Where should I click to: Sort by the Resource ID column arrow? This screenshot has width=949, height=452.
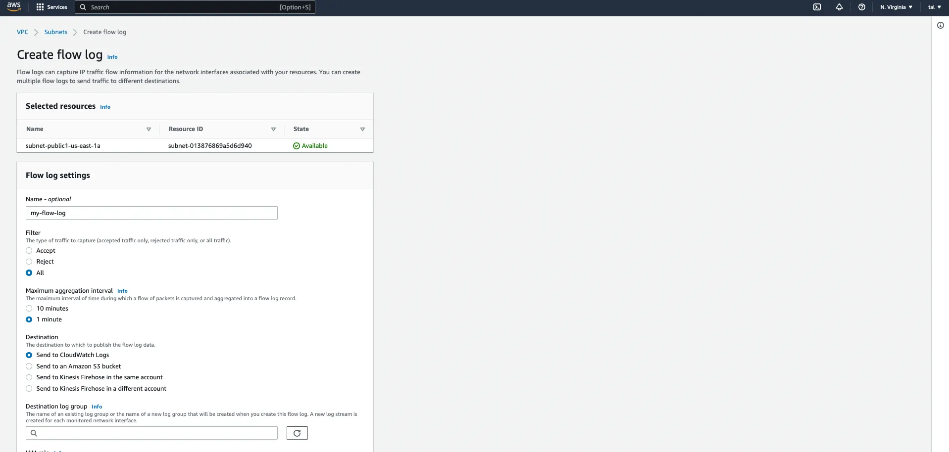click(x=273, y=130)
